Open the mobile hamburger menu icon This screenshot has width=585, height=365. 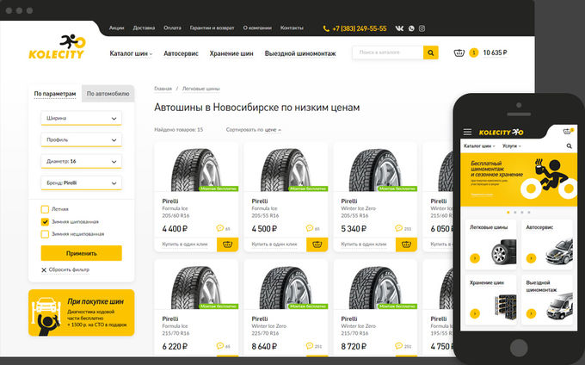(x=468, y=132)
